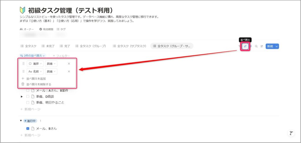Click 並べ替えを追加
This screenshot has height=143, width=301.
point(36,79)
